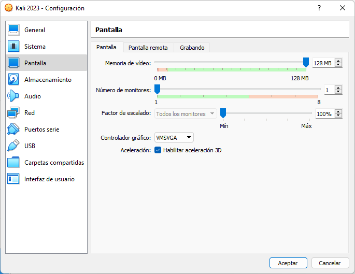
Task: Click the Cancelar button
Action: coord(330,263)
